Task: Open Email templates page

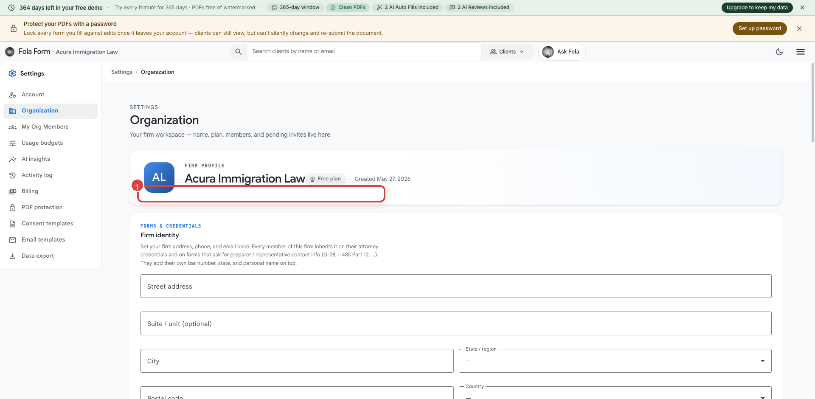Action: [x=51, y=240]
